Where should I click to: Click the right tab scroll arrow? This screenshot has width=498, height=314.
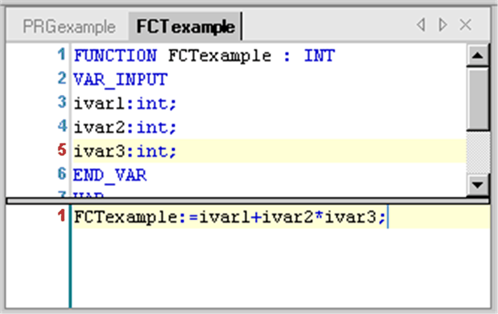[x=443, y=25]
